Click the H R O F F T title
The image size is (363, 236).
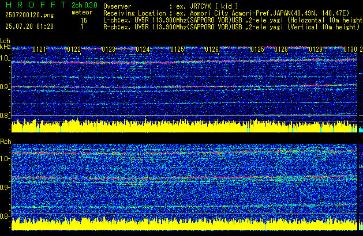coord(36,5)
